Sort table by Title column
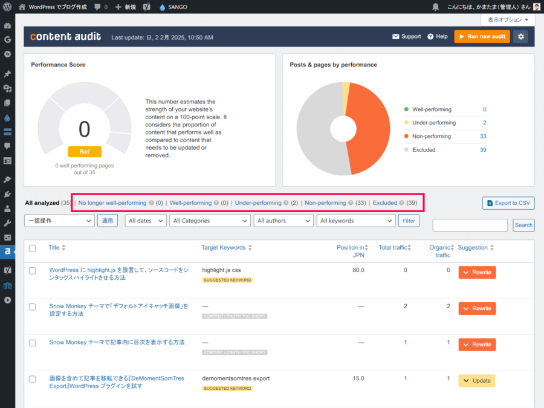This screenshot has width=544, height=408. (57, 247)
